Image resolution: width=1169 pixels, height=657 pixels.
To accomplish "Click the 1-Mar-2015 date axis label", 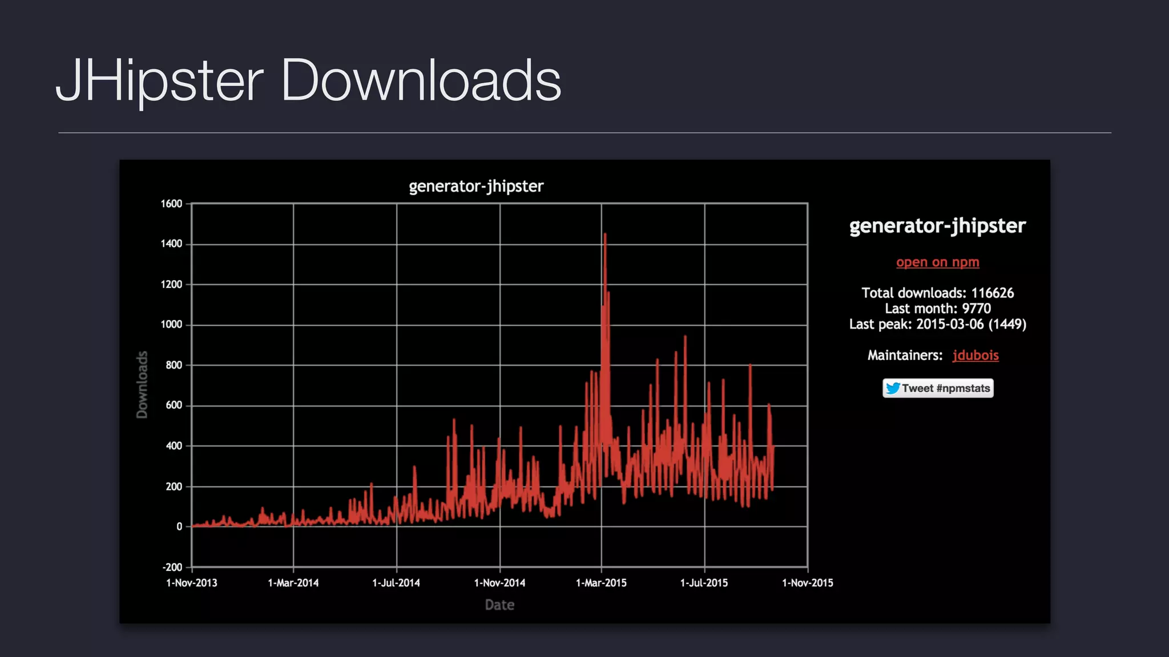I will coord(600,583).
